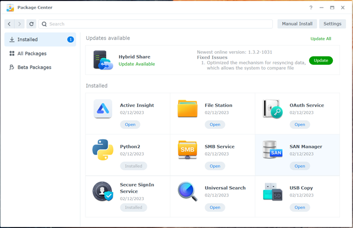Click the Python2 title
Viewport: 353px width, 228px height.
[130, 146]
